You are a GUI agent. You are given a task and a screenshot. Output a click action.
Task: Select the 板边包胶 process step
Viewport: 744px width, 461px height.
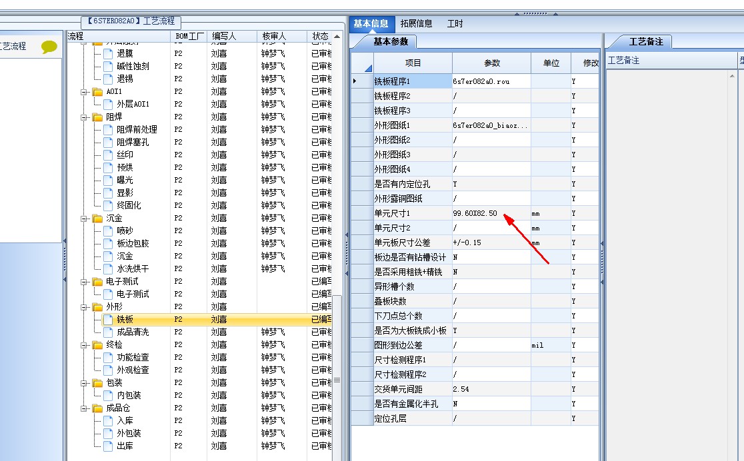[x=133, y=243]
